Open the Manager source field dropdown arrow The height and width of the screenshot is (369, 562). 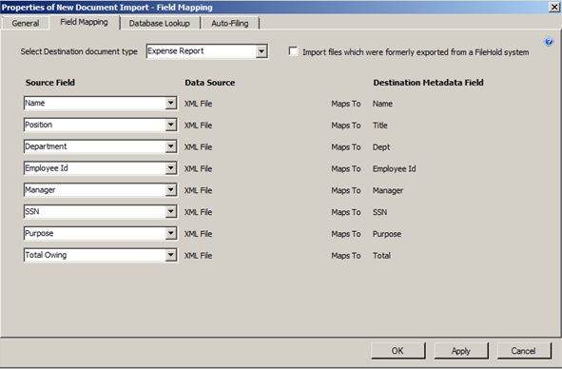point(171,190)
